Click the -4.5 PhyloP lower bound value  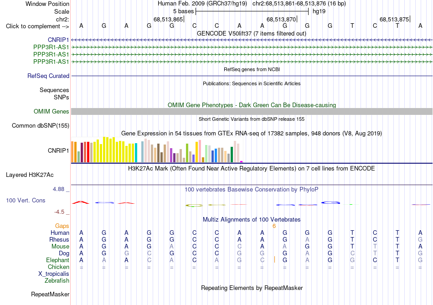[59, 212]
